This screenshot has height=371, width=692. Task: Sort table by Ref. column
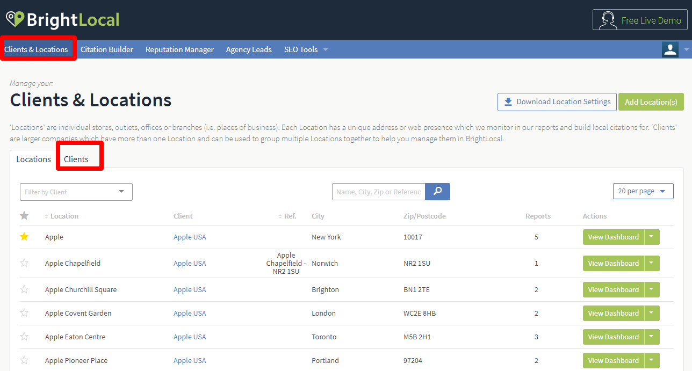[287, 216]
